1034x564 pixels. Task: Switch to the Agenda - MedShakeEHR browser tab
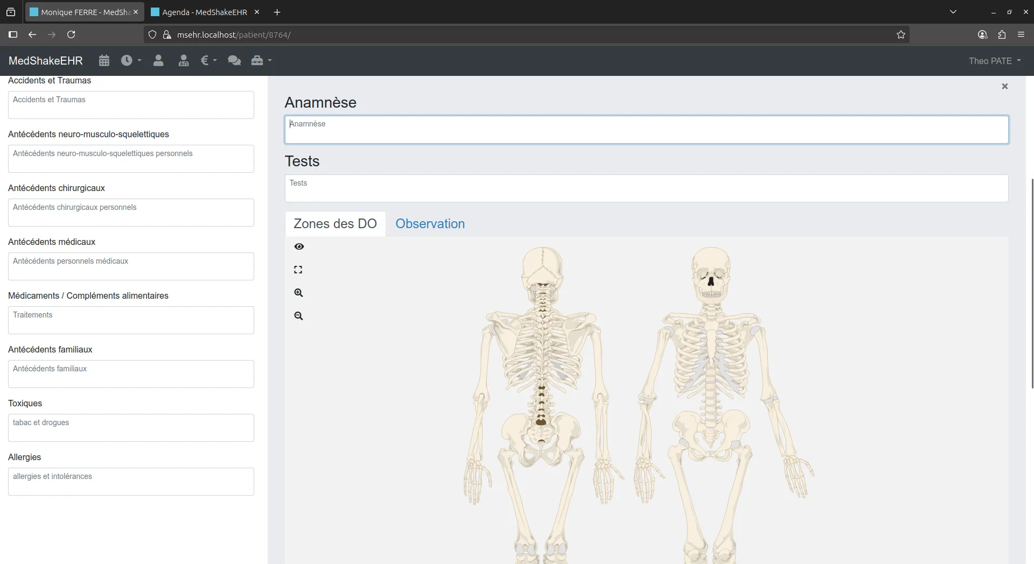coord(204,11)
